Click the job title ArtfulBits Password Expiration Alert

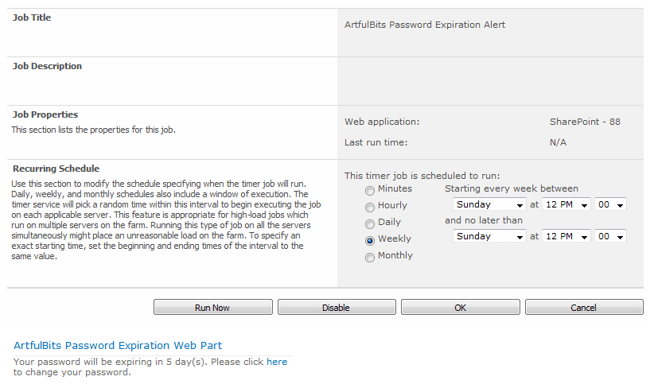425,25
